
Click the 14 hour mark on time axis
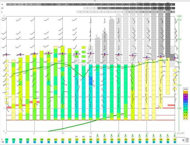(x=119, y=133)
